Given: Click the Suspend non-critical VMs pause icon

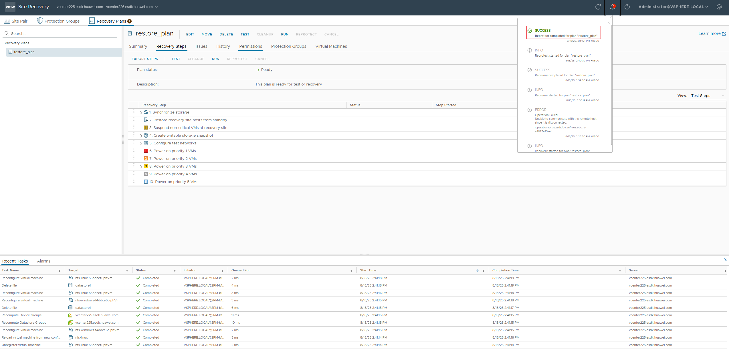Looking at the screenshot, I should (x=146, y=128).
